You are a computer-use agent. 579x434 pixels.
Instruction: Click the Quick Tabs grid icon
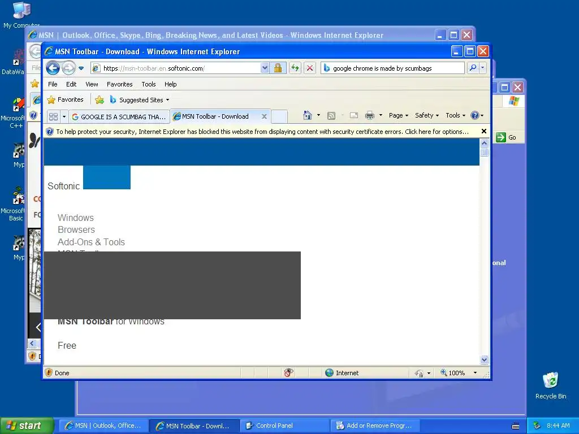tap(53, 116)
